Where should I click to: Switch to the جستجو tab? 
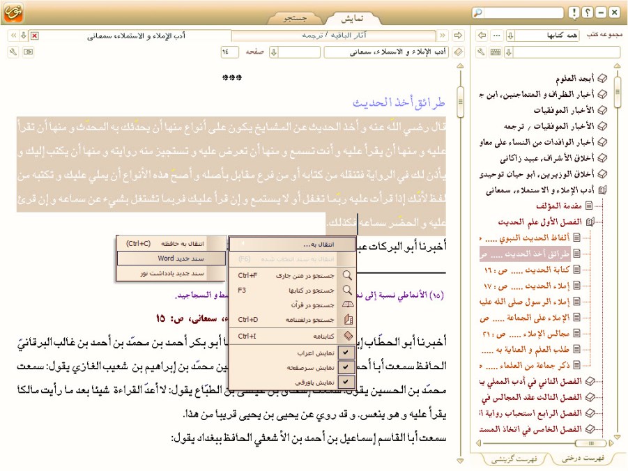tap(295, 18)
